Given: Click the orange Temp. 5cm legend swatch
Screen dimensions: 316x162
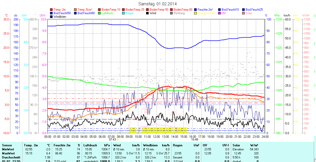Looking at the screenshot, I should coord(76,10).
